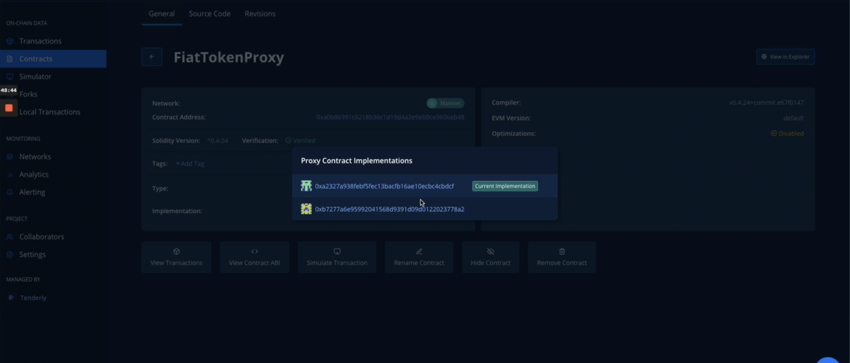Click the back arrow button

point(152,57)
